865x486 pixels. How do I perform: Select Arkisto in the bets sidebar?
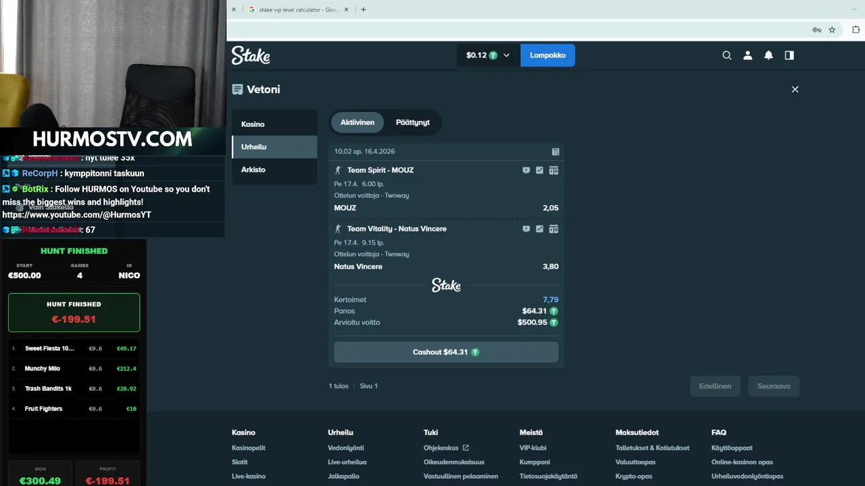(274, 169)
